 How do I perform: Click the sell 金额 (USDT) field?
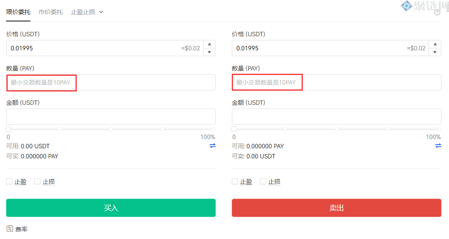[x=336, y=116]
